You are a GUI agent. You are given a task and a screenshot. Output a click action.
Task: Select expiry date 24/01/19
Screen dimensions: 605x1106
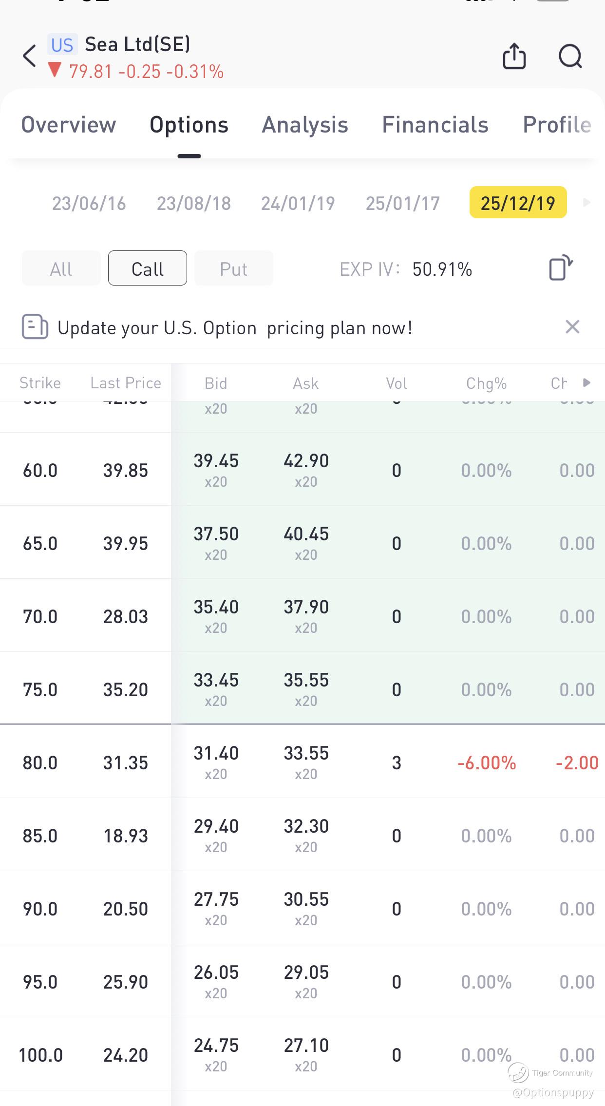(298, 203)
